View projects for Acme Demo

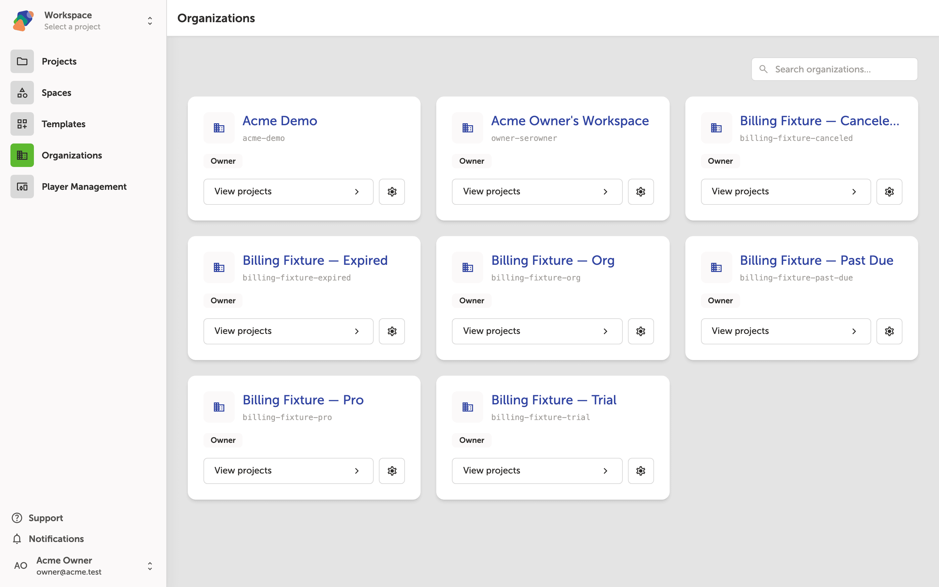click(288, 191)
